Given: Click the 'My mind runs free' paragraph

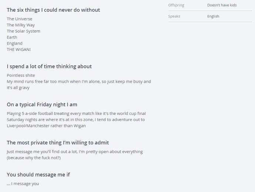Looking at the screenshot, I should click(79, 85).
